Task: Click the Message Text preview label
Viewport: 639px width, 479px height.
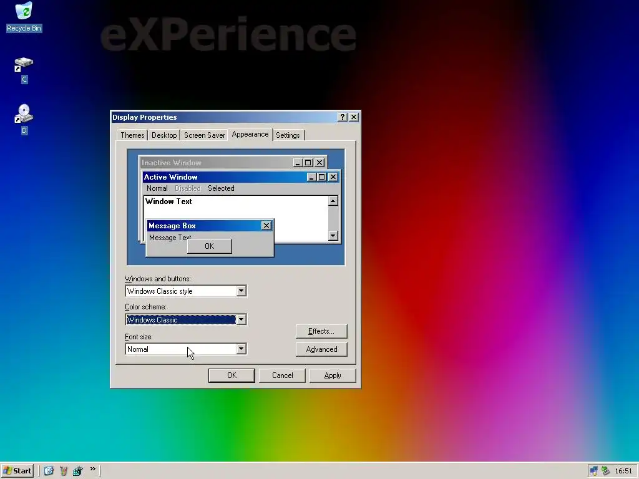Action: click(170, 238)
